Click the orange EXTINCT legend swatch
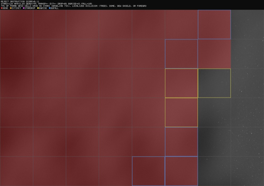Viewport: 264px width, 186px height. click(11, 8)
